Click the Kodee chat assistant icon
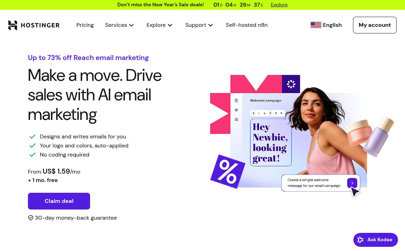 point(361,239)
